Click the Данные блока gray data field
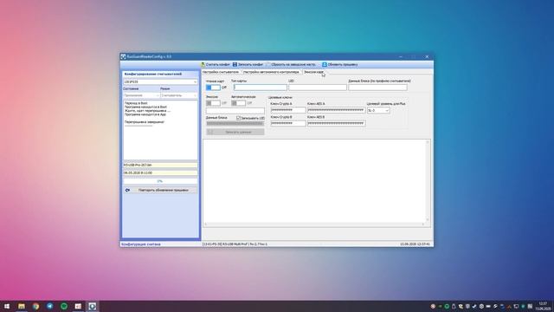Screen dimensions: 554x312 click(x=235, y=123)
